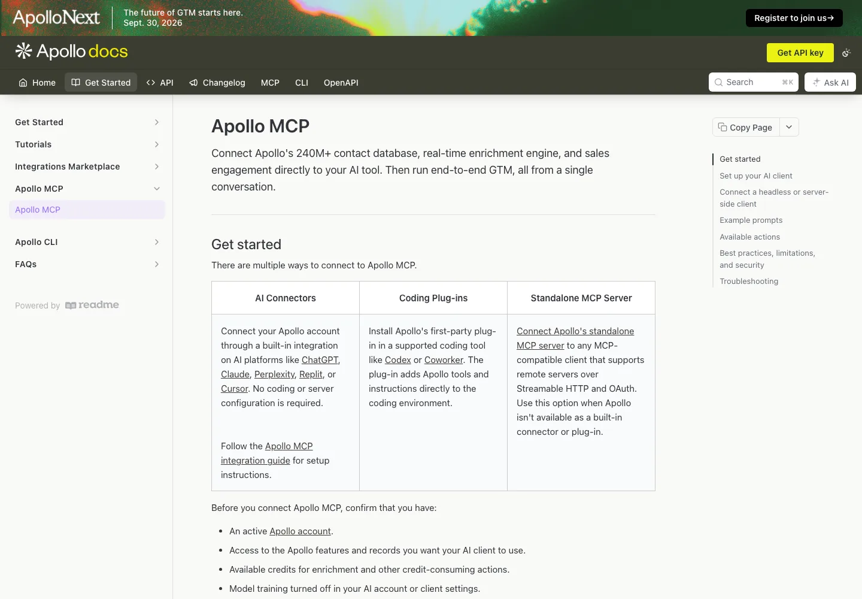
Task: Open the Replit link
Action: coord(311,374)
